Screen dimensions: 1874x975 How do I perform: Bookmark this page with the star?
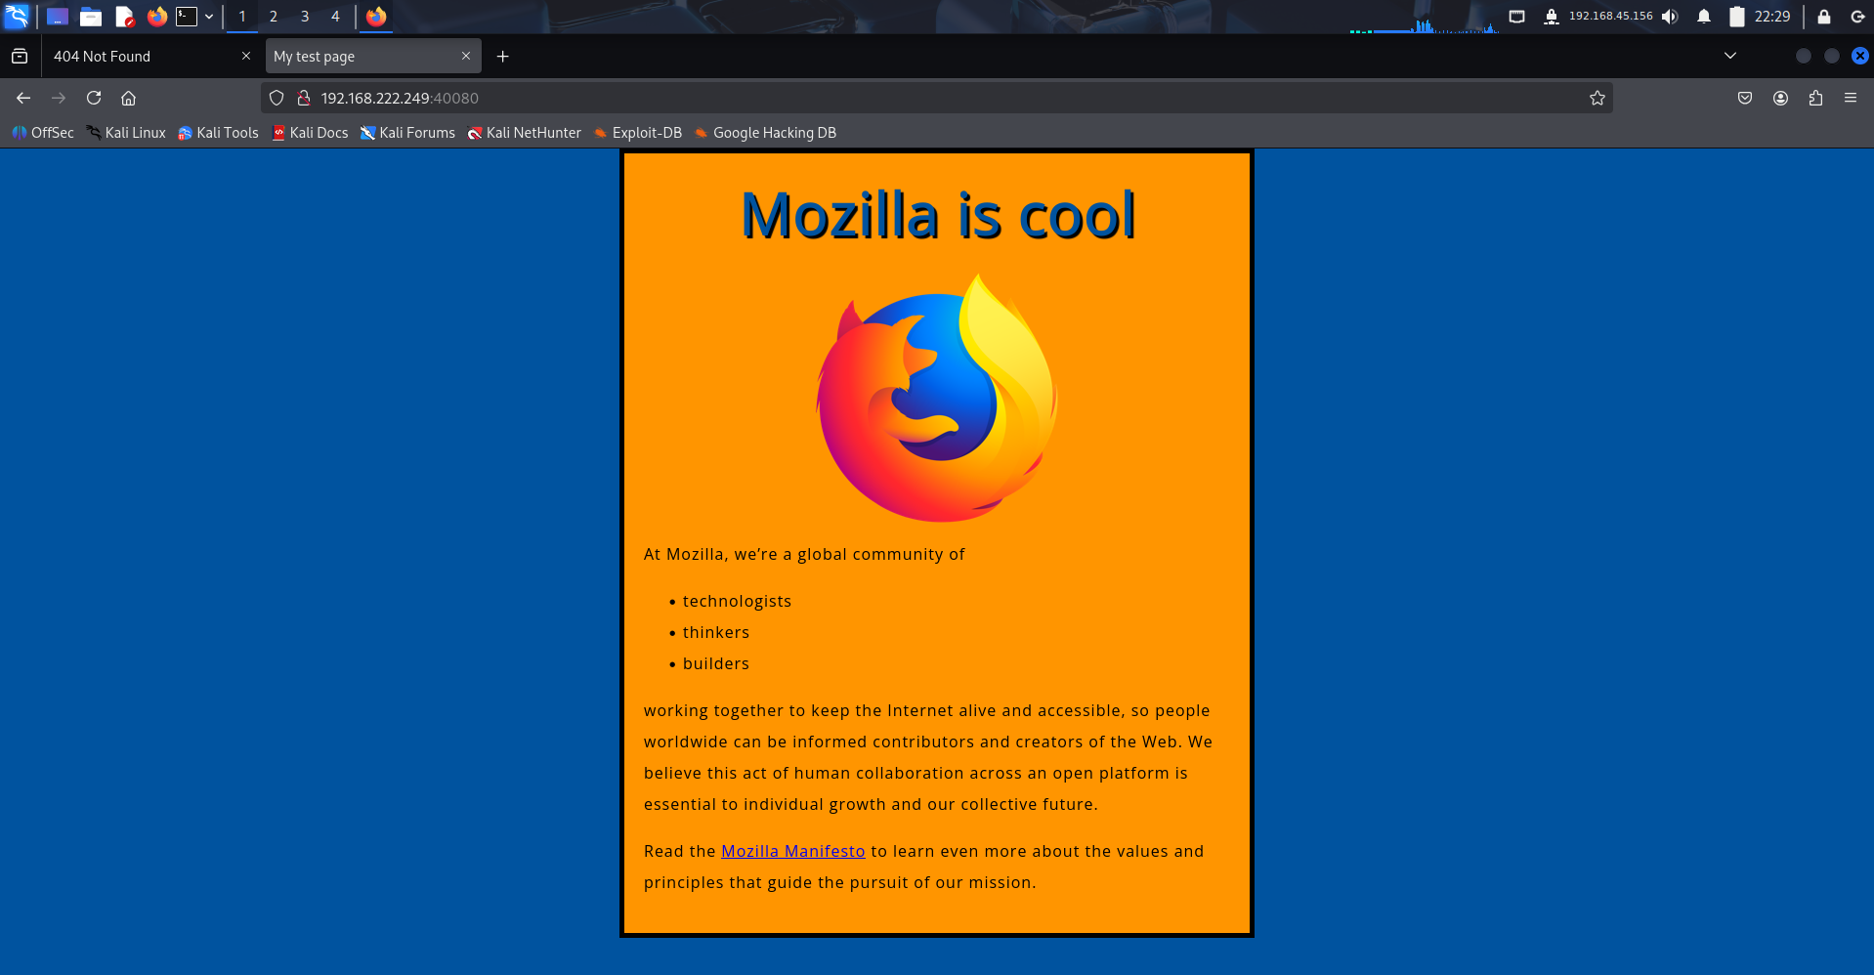(x=1597, y=98)
